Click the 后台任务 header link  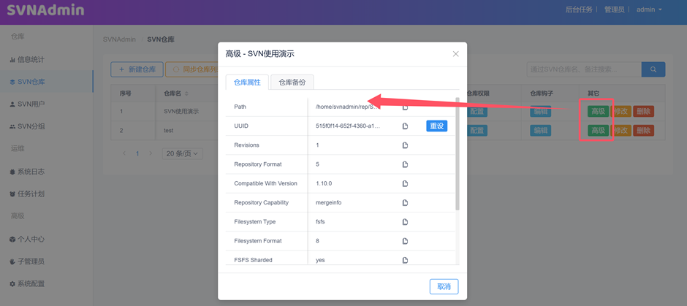[x=579, y=9]
